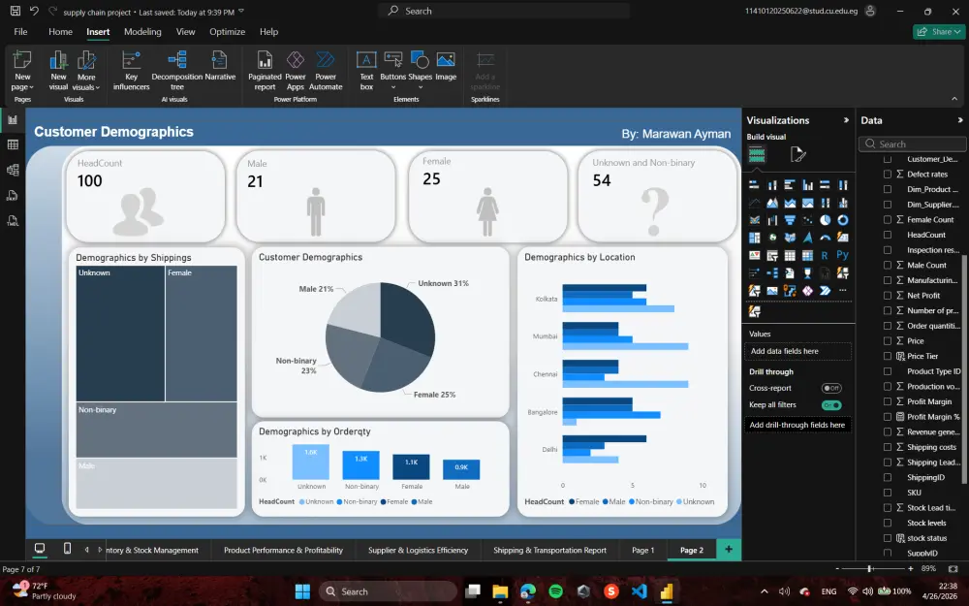This screenshot has height=606, width=969.
Task: Select the Price Tier field checkbox
Action: [x=888, y=356]
